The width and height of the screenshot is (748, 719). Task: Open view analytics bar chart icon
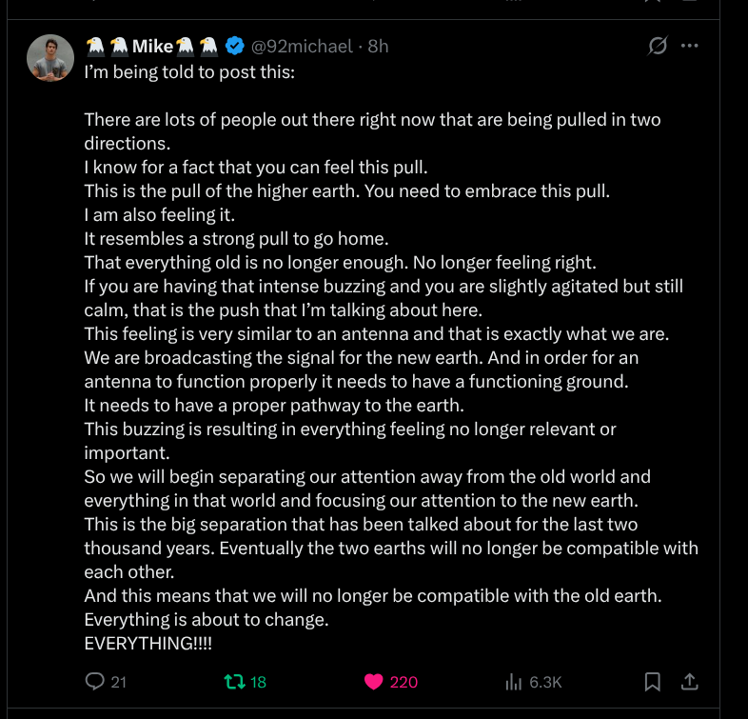(513, 681)
